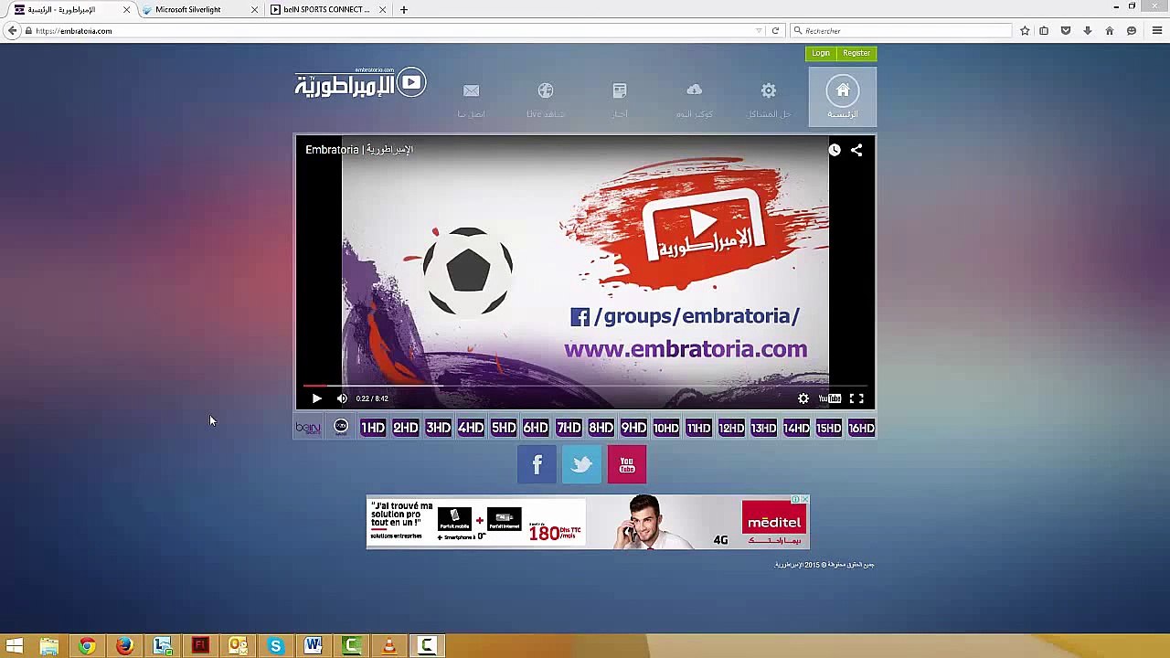1170x658 pixels.
Task: Open the Windows Start button
Action: click(x=14, y=646)
